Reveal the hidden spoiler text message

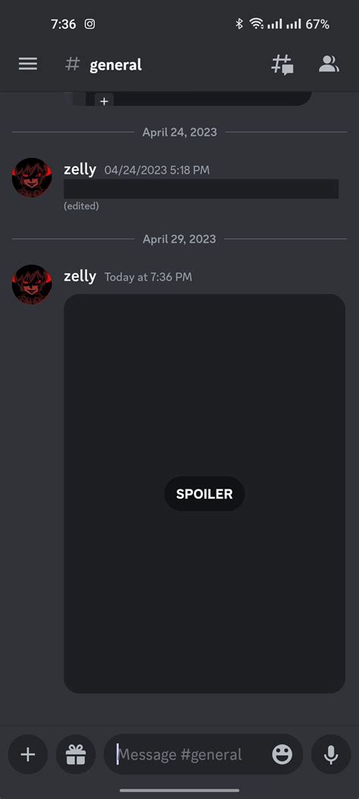click(x=201, y=189)
